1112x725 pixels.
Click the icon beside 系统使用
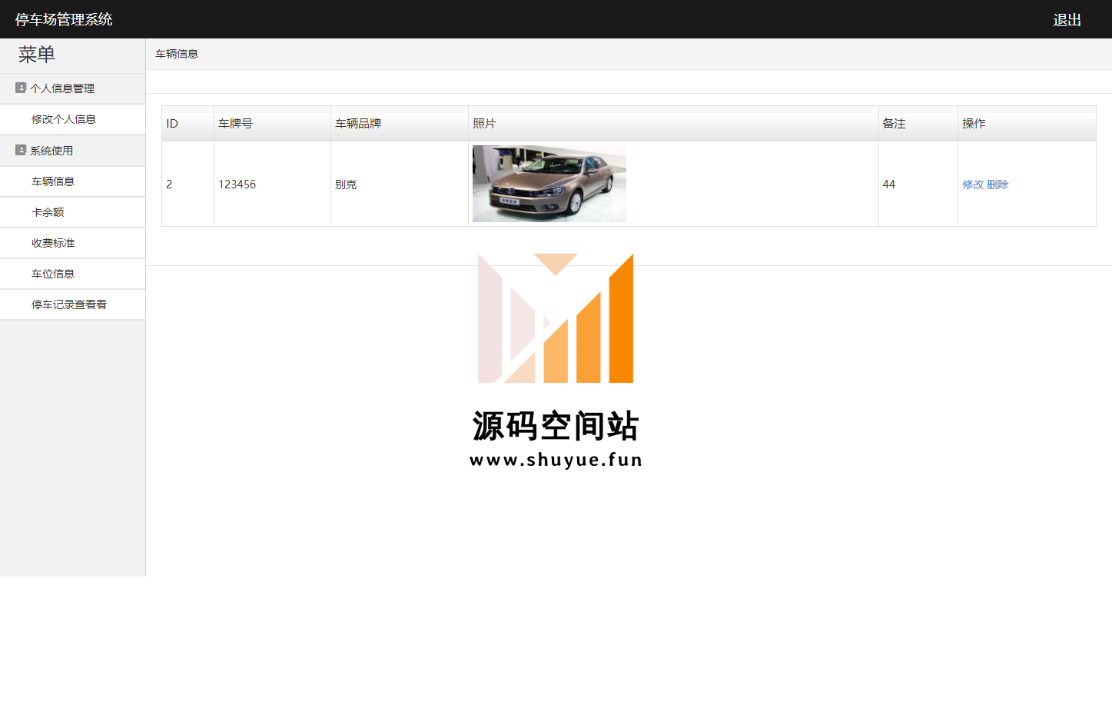[21, 150]
